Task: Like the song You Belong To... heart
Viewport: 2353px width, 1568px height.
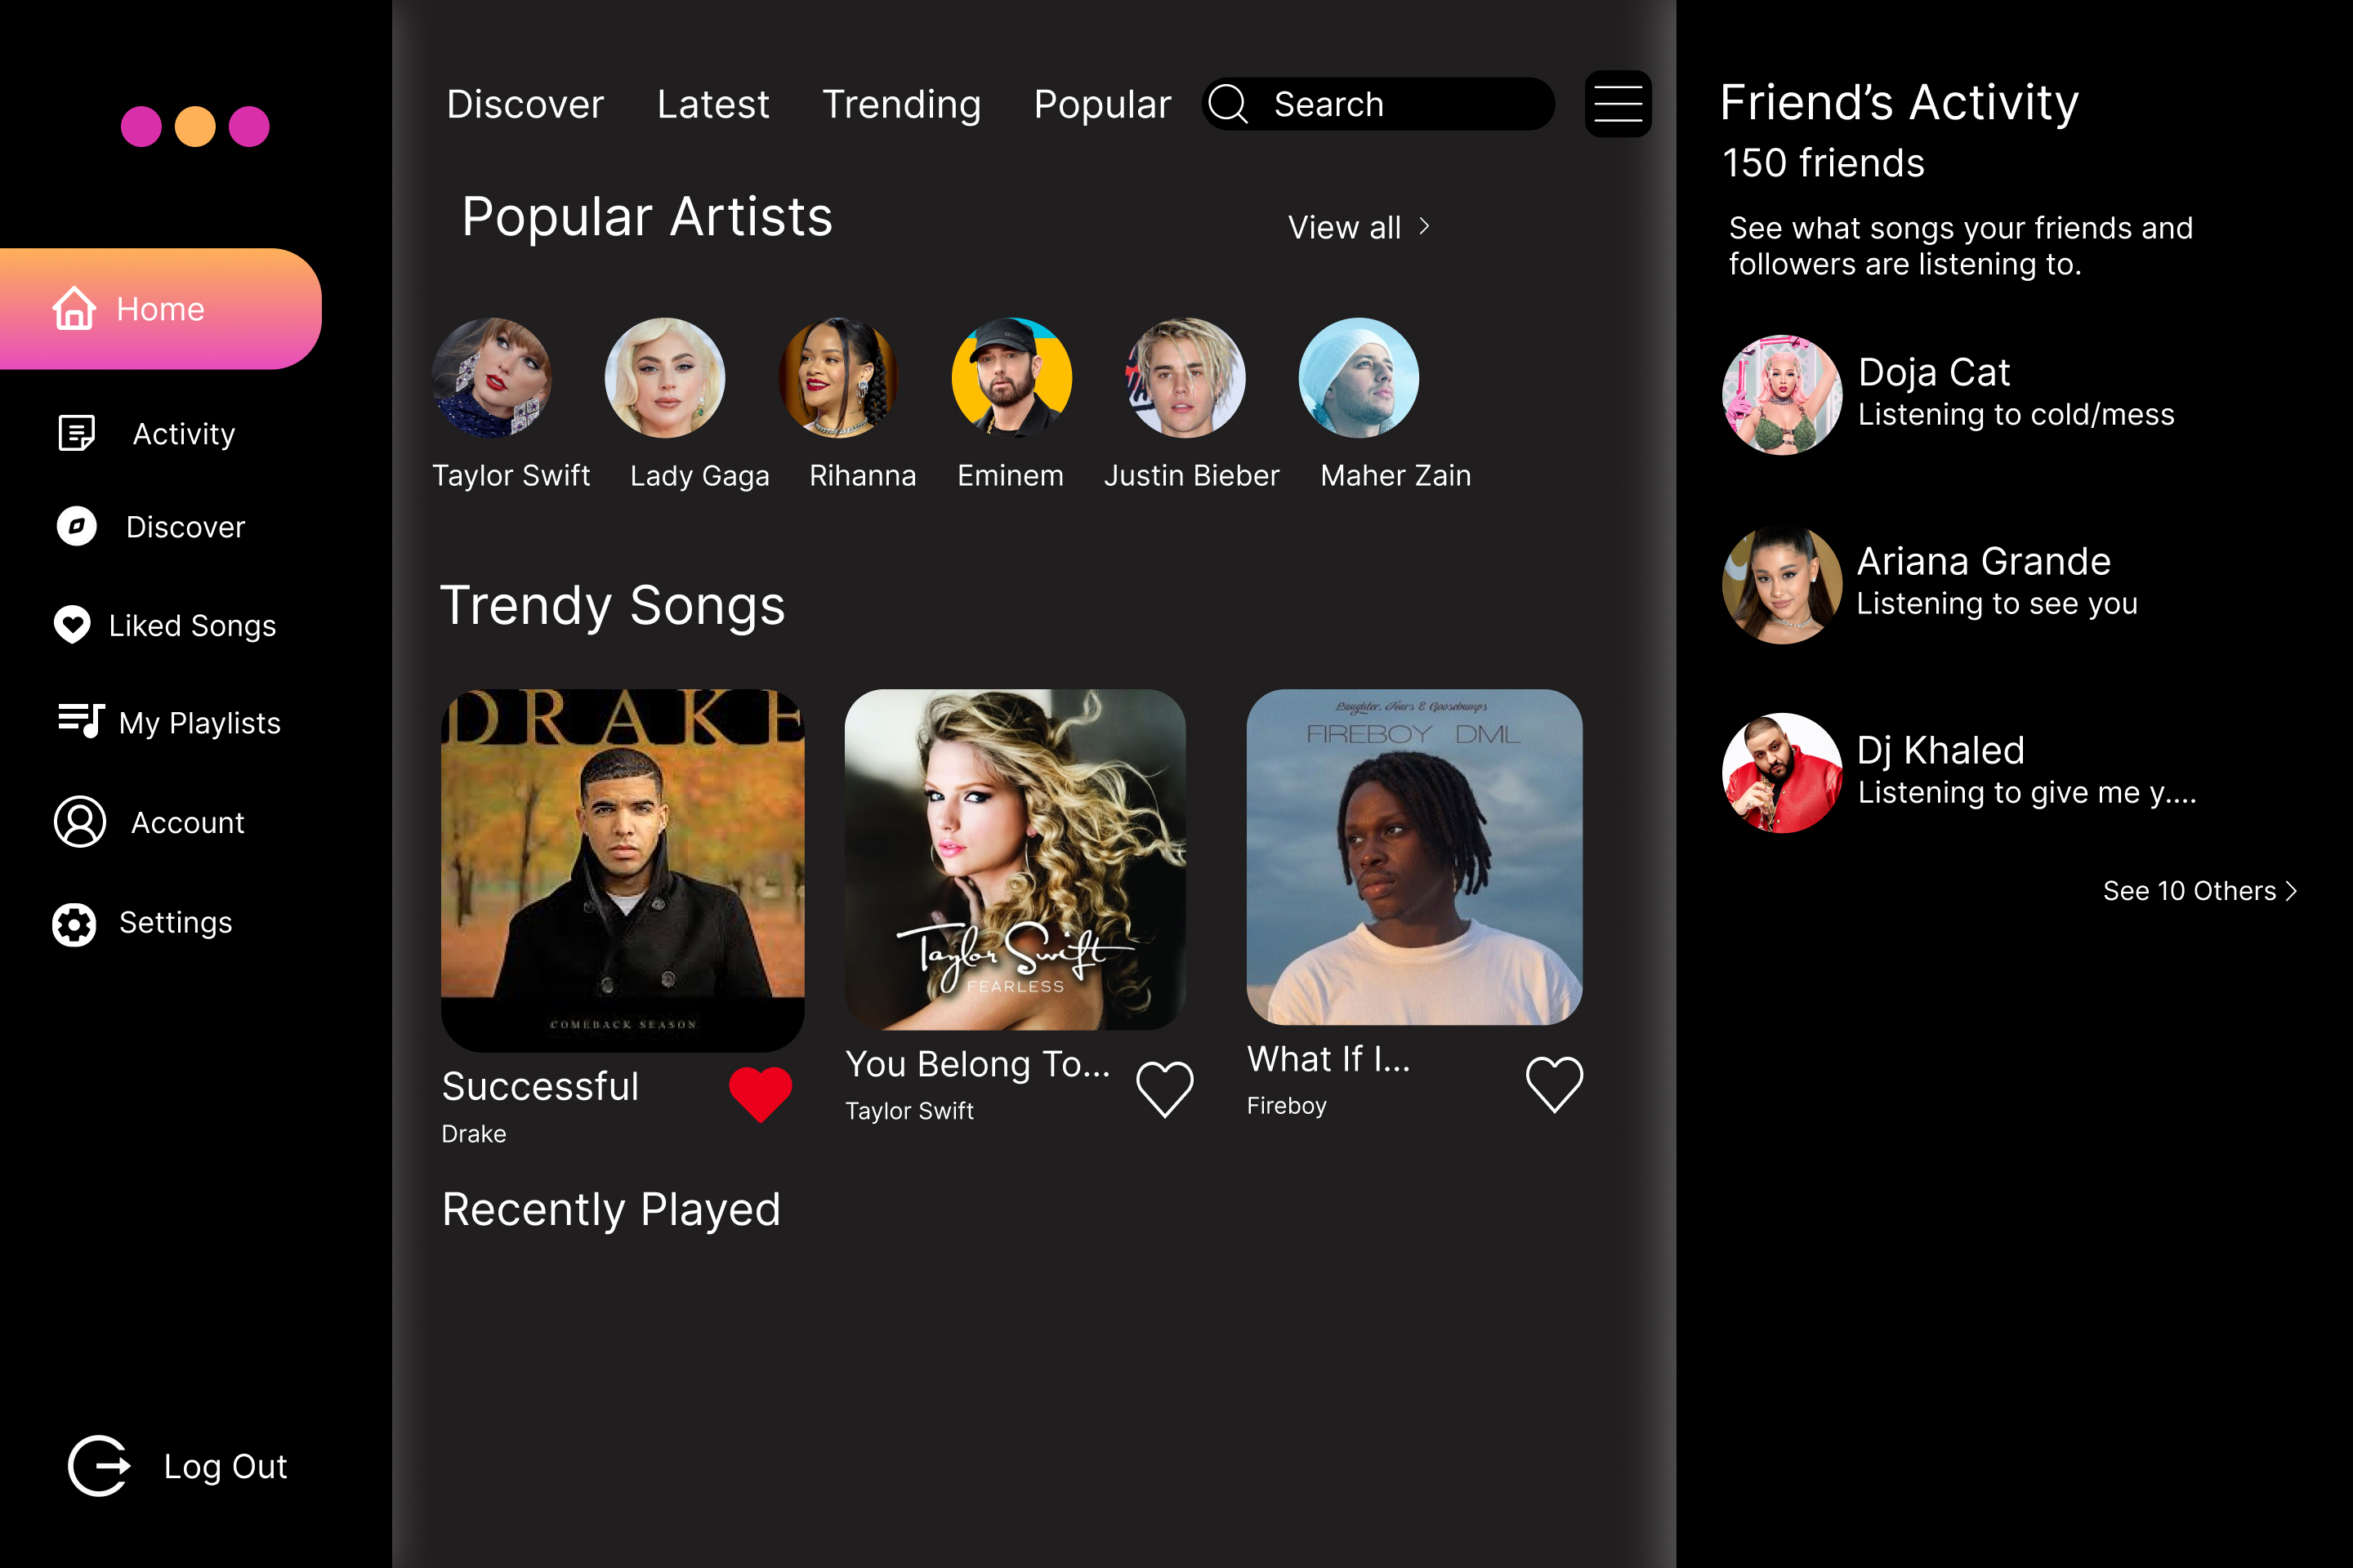Action: [1164, 1089]
